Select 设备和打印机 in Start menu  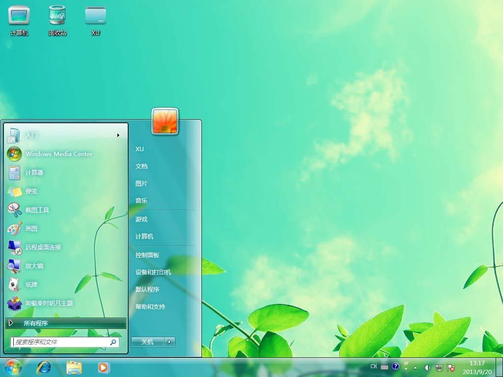coord(153,272)
